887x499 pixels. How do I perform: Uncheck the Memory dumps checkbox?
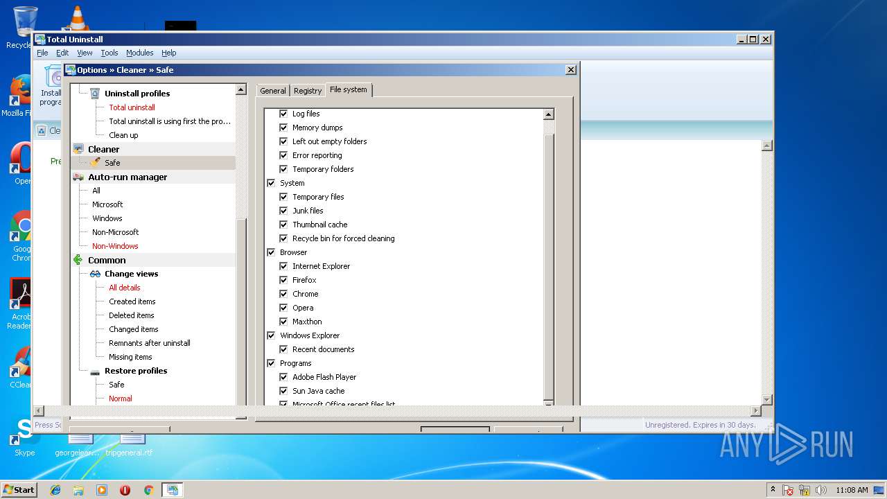pos(283,128)
